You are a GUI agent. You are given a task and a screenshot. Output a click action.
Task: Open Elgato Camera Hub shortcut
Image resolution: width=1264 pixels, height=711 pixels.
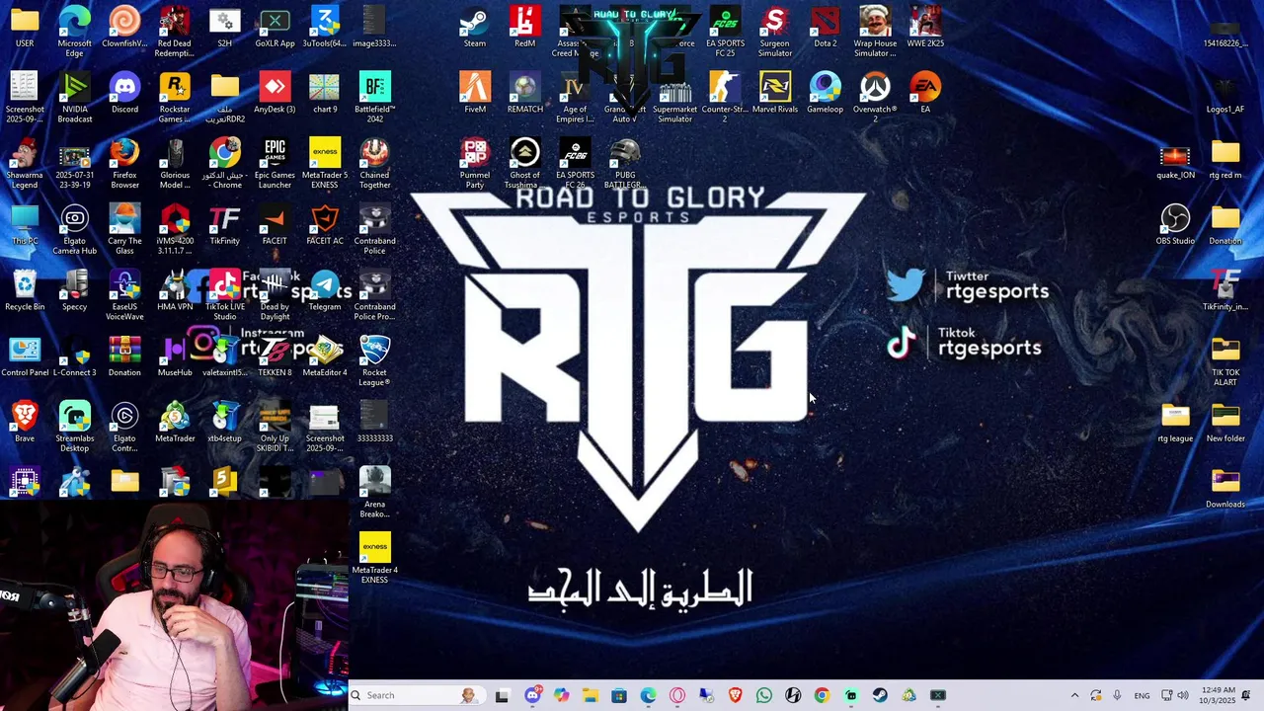coord(75,229)
